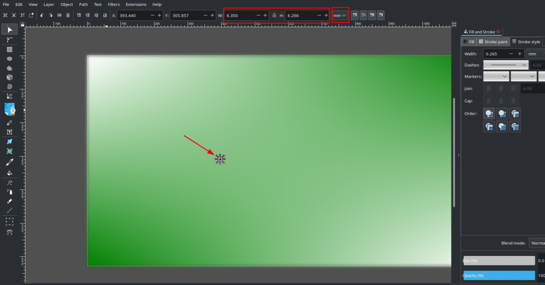545x285 pixels.
Task: Toggle the width/height lock ratio
Action: click(x=274, y=15)
